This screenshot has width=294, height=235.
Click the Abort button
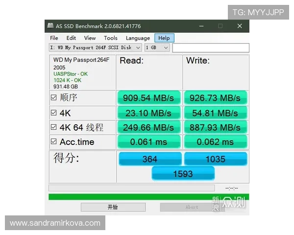(192, 207)
